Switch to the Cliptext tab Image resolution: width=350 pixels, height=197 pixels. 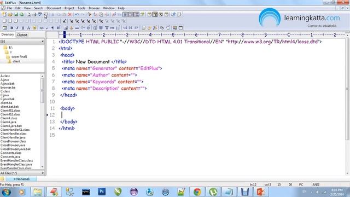[x=22, y=35]
